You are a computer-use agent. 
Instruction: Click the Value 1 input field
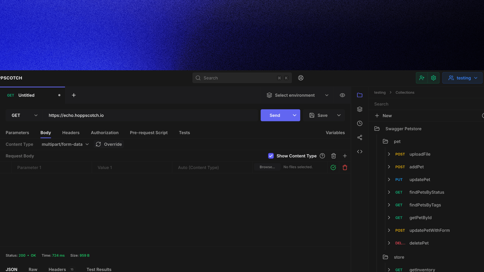132,167
